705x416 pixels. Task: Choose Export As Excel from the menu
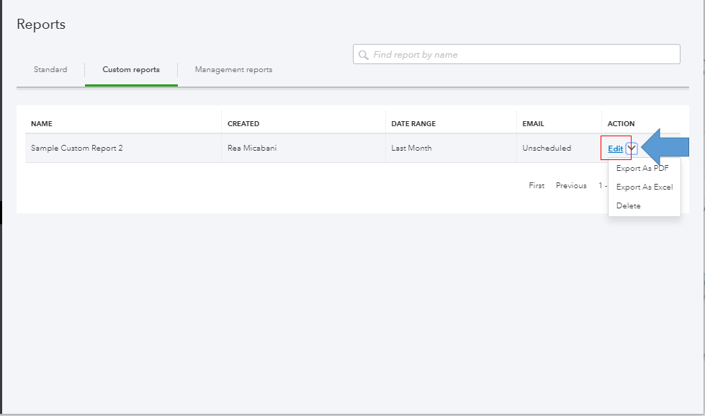644,187
